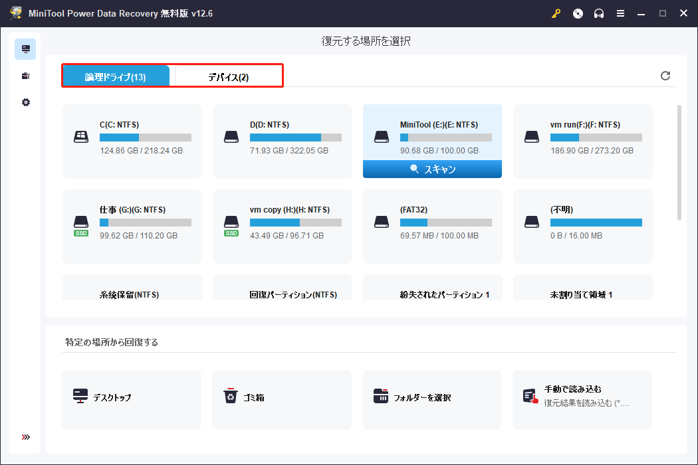Viewport: 698px width, 465px height.
Task: Click the (不明) partition disk icon
Action: click(532, 222)
